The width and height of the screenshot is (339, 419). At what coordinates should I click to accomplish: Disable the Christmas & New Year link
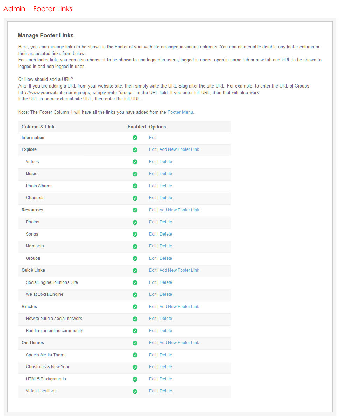[135, 367]
